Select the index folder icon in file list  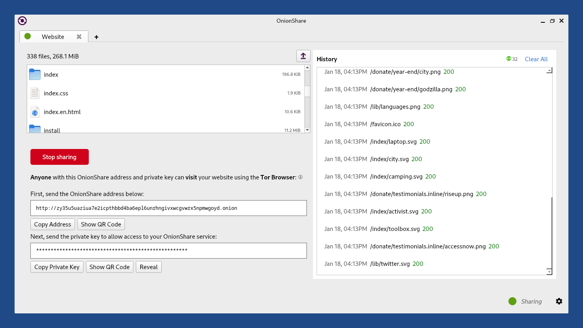(35, 74)
